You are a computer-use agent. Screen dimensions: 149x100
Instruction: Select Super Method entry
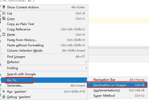[x=117, y=96]
